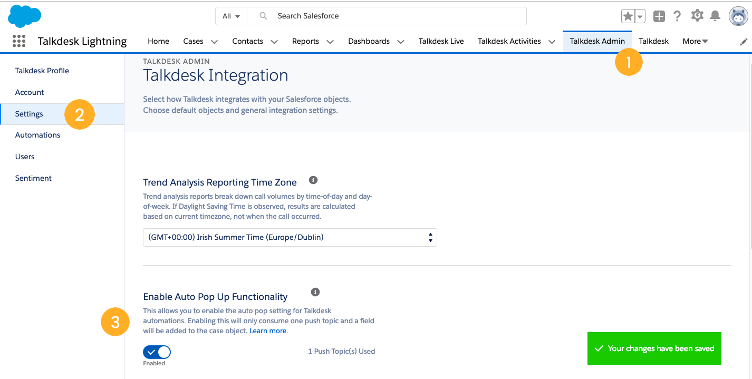Open the Talkdesk tab
Viewport: 752px width, 379px height.
[653, 41]
